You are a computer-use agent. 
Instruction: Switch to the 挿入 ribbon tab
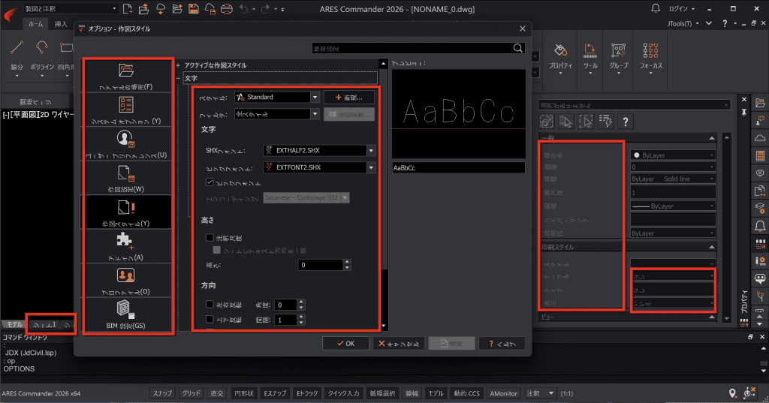point(61,24)
